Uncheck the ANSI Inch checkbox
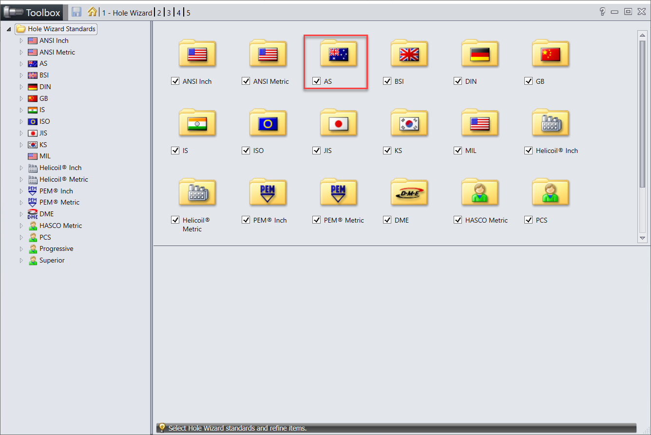Viewport: 651px width, 435px height. pos(175,81)
